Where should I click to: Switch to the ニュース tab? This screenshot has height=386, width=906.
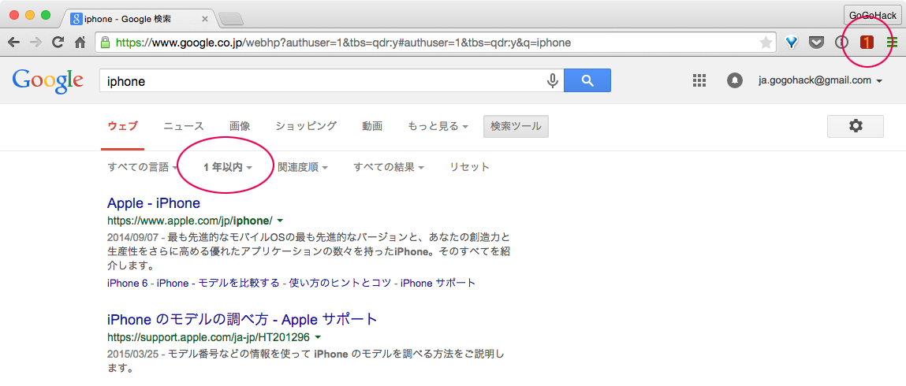pyautogui.click(x=184, y=126)
